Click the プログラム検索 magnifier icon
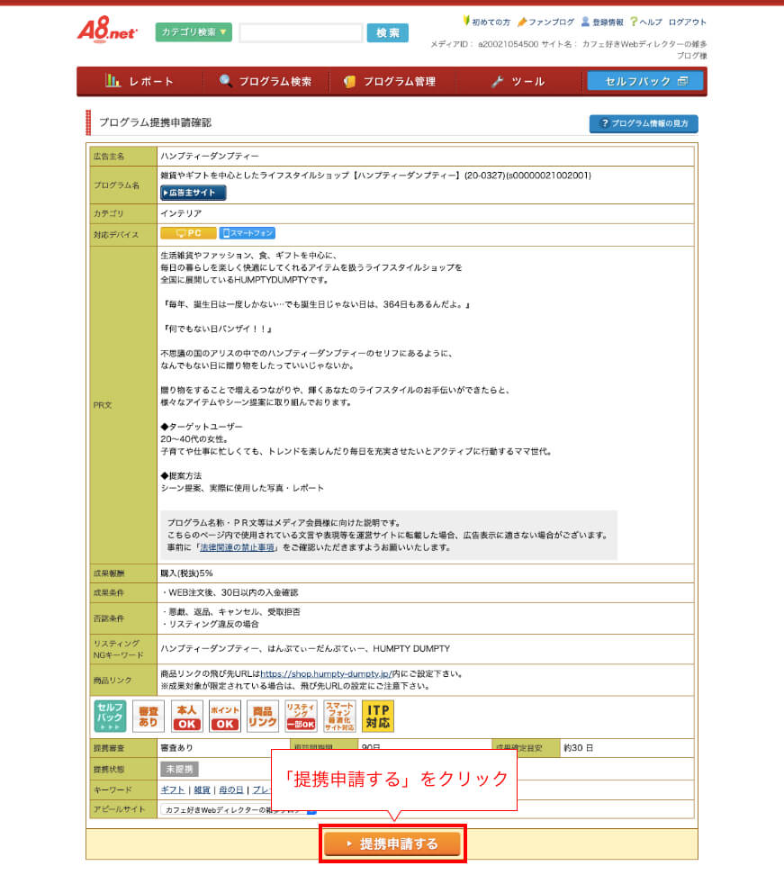The width and height of the screenshot is (784, 875). tap(225, 81)
